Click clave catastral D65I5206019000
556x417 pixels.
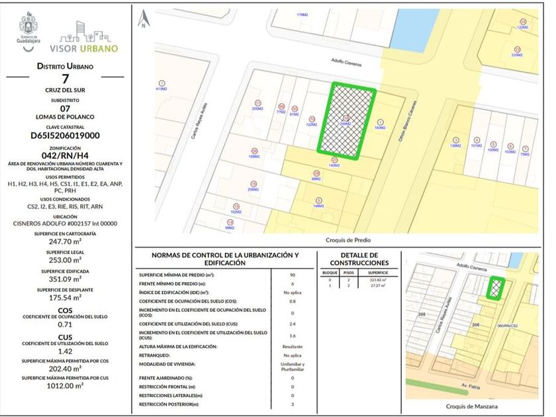pyautogui.click(x=66, y=136)
